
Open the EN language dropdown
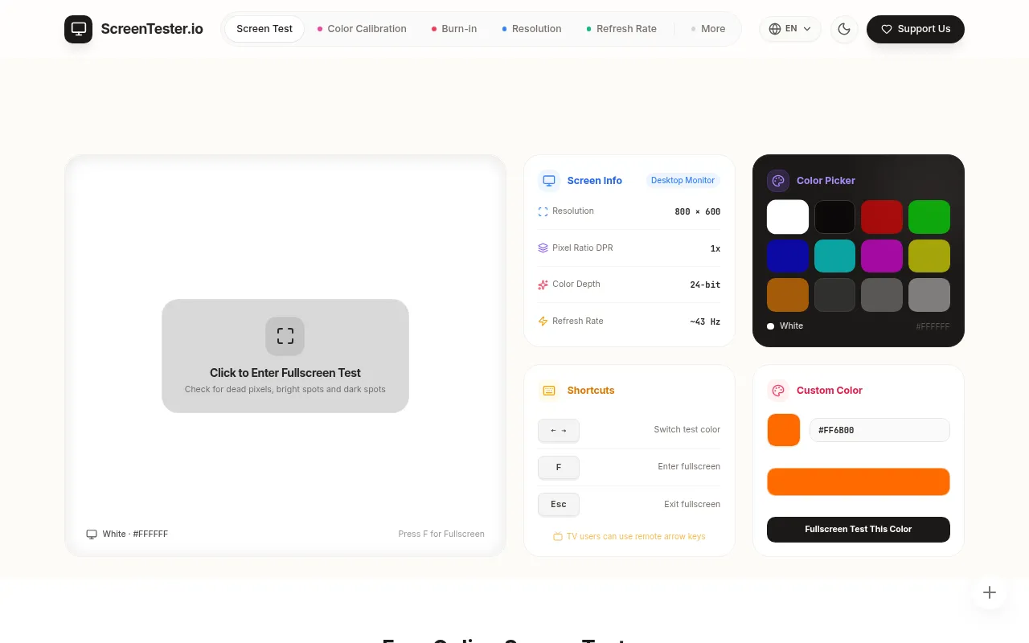click(790, 29)
